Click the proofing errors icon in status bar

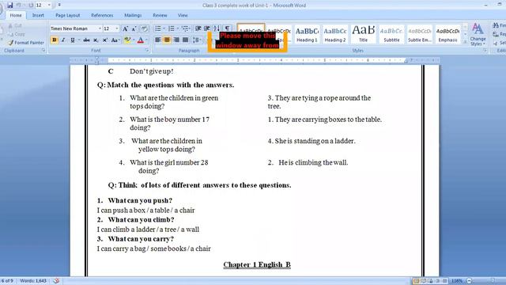pos(56,281)
